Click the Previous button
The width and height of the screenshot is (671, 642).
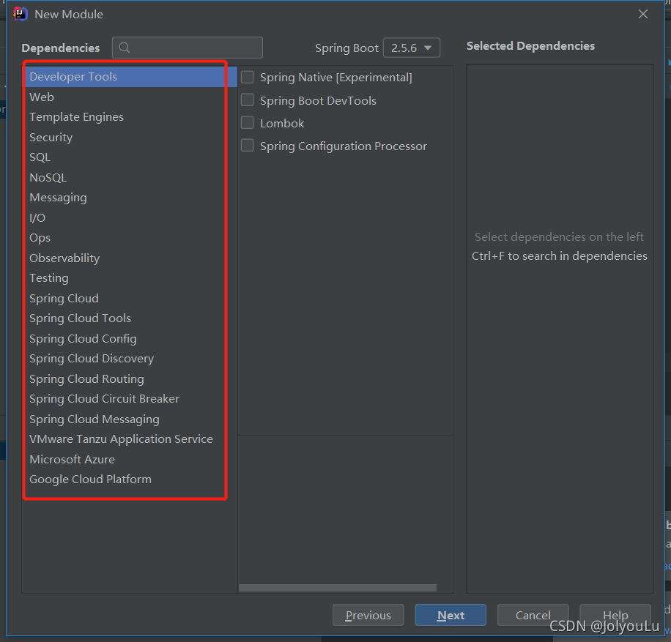[368, 615]
